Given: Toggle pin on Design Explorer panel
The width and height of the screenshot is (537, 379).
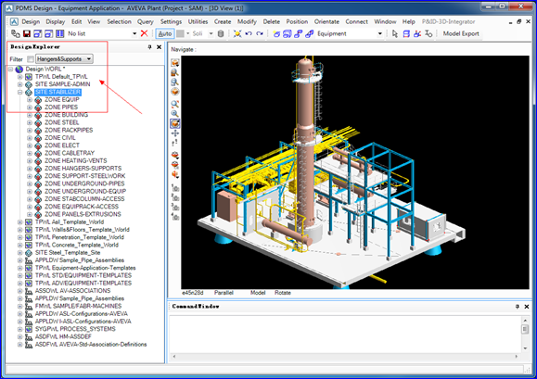Looking at the screenshot, I should 149,47.
